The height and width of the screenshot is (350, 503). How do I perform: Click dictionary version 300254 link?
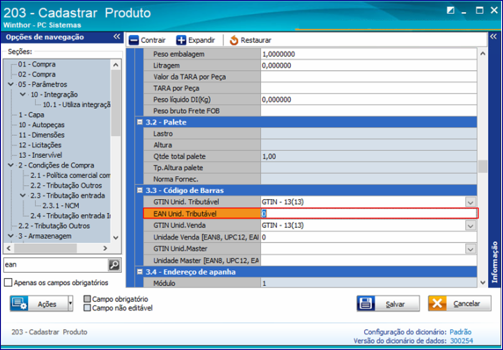click(461, 341)
